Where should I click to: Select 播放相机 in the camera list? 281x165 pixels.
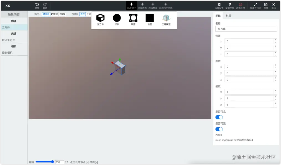pos(14,53)
